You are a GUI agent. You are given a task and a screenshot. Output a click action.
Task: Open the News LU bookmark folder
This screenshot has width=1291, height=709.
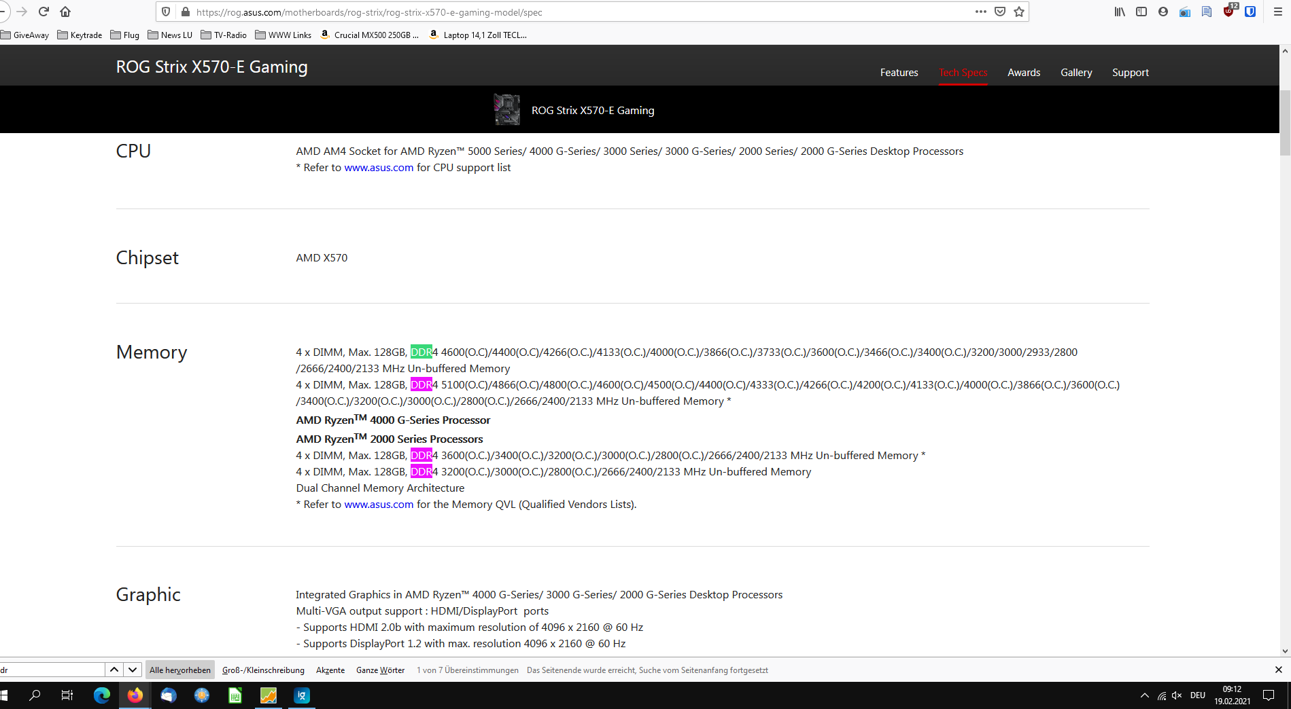point(170,35)
